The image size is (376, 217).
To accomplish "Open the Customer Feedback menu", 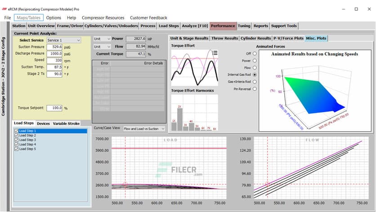I will click(148, 17).
